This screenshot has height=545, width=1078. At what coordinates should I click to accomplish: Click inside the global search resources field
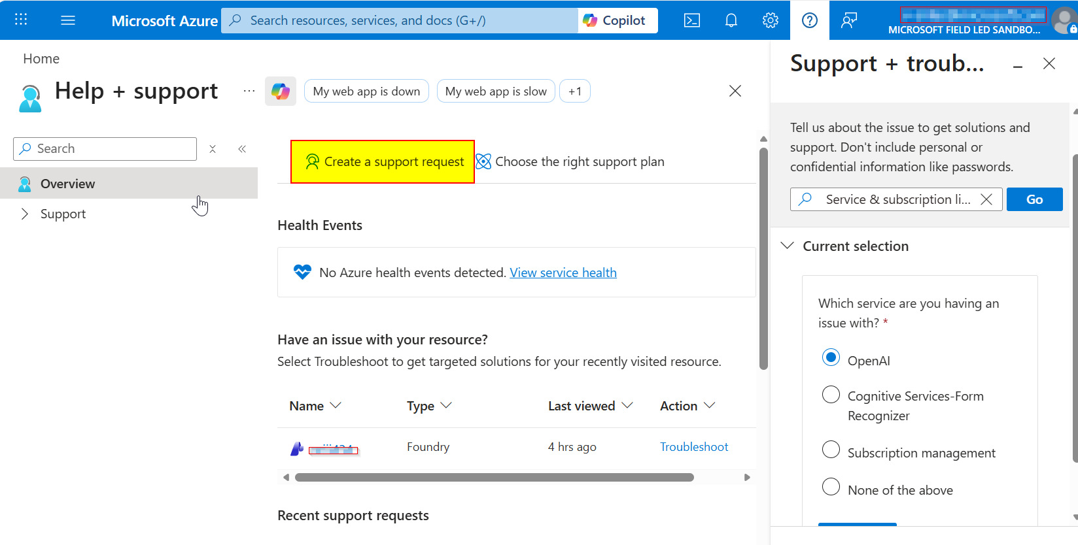400,20
